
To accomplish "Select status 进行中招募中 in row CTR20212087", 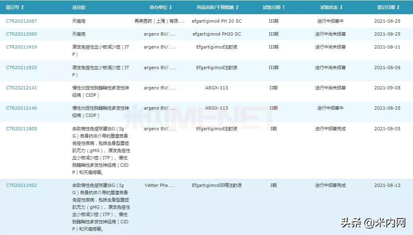I will coord(330,21).
